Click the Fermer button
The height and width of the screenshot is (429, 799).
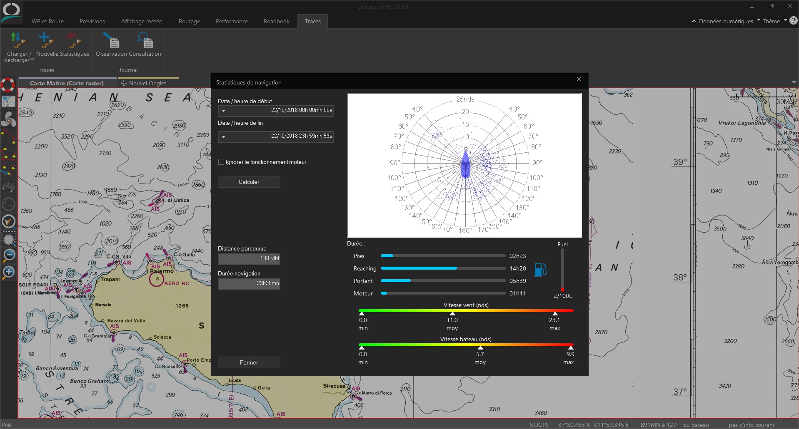coord(249,362)
